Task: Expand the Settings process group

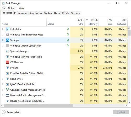Action: (3, 40)
